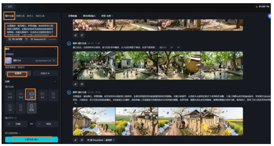Open the first rapeseed village image
Image resolution: width=274 pixels, height=146 pixels.
[x=94, y=121]
